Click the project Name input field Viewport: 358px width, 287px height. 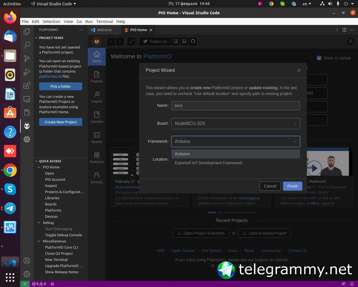(235, 106)
